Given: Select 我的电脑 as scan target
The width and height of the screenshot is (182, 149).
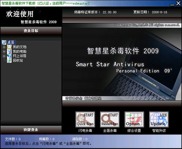Looking at the screenshot, I should point(20,51).
